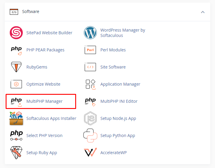Open RubyGems link
The height and width of the screenshot is (168, 215).
[37, 67]
